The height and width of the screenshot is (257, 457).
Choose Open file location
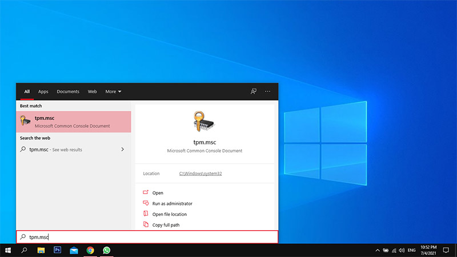[169, 214]
